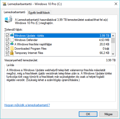The height and width of the screenshot is (119, 120).
Task: Switch to the Egyéb beállítások tab
Action: tap(39, 13)
